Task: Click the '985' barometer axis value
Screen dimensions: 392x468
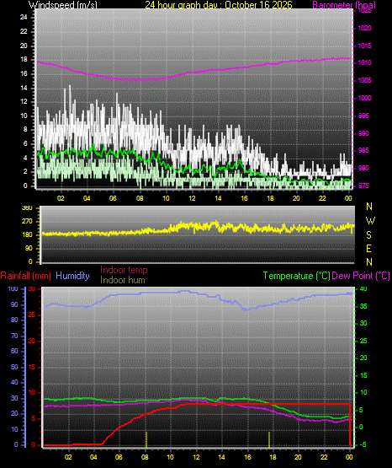Action: tap(363, 150)
